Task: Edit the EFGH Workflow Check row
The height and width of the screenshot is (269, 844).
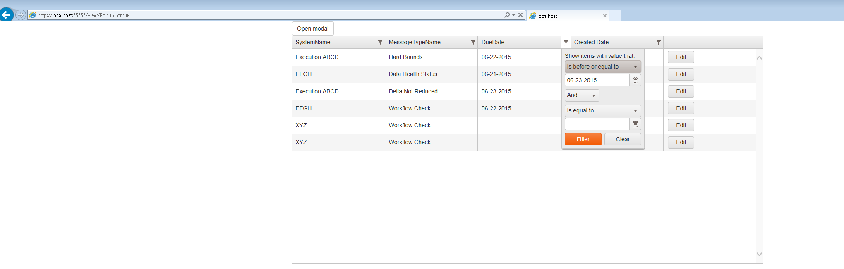Action: coord(681,109)
